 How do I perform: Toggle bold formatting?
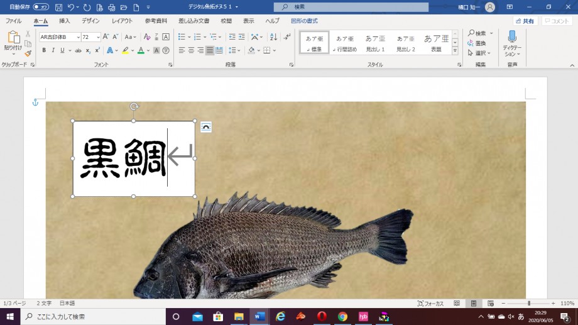tap(44, 50)
